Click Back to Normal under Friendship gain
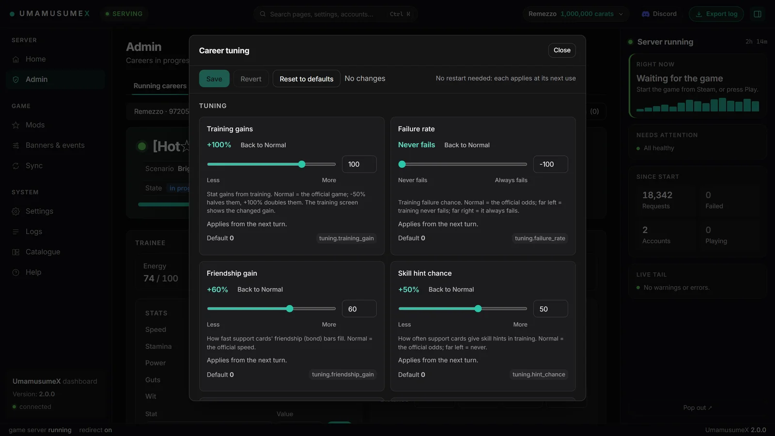Screen dimensions: 775x436 point(260,289)
